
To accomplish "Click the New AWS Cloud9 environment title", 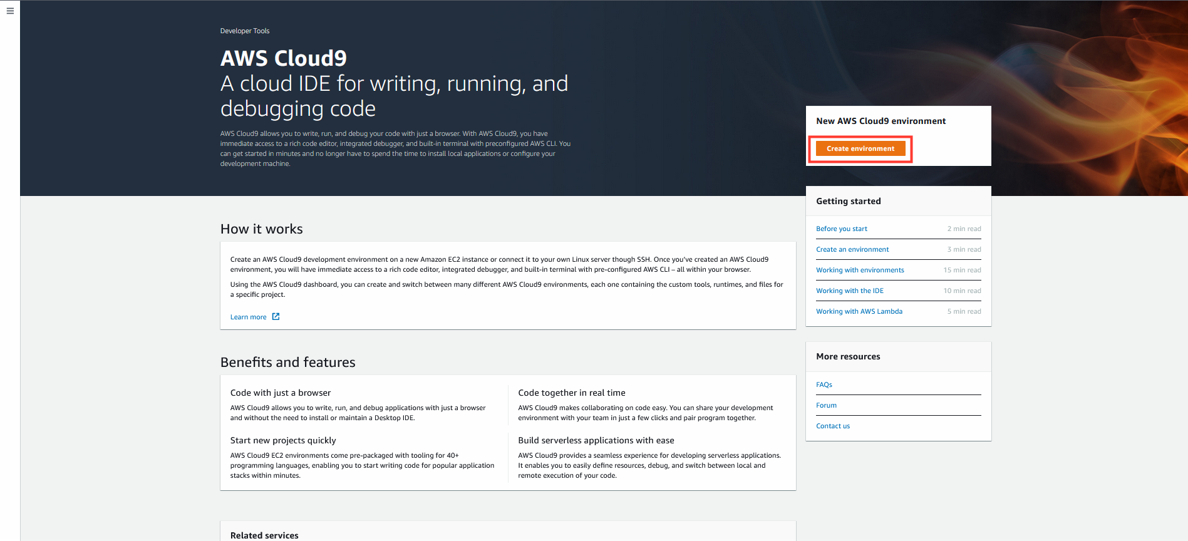I will pyautogui.click(x=881, y=121).
